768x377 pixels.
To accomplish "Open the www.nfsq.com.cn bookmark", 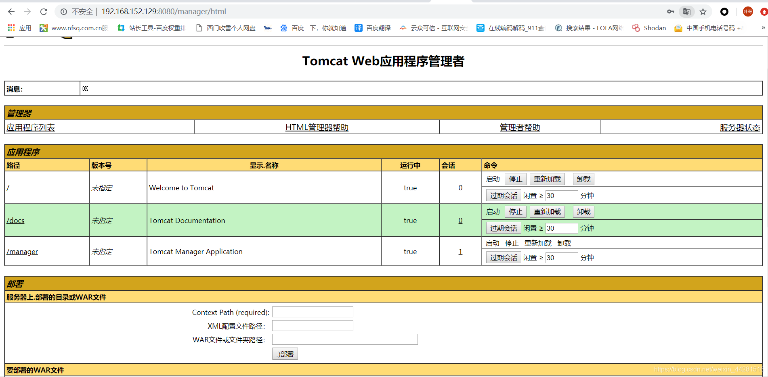I will (x=74, y=28).
